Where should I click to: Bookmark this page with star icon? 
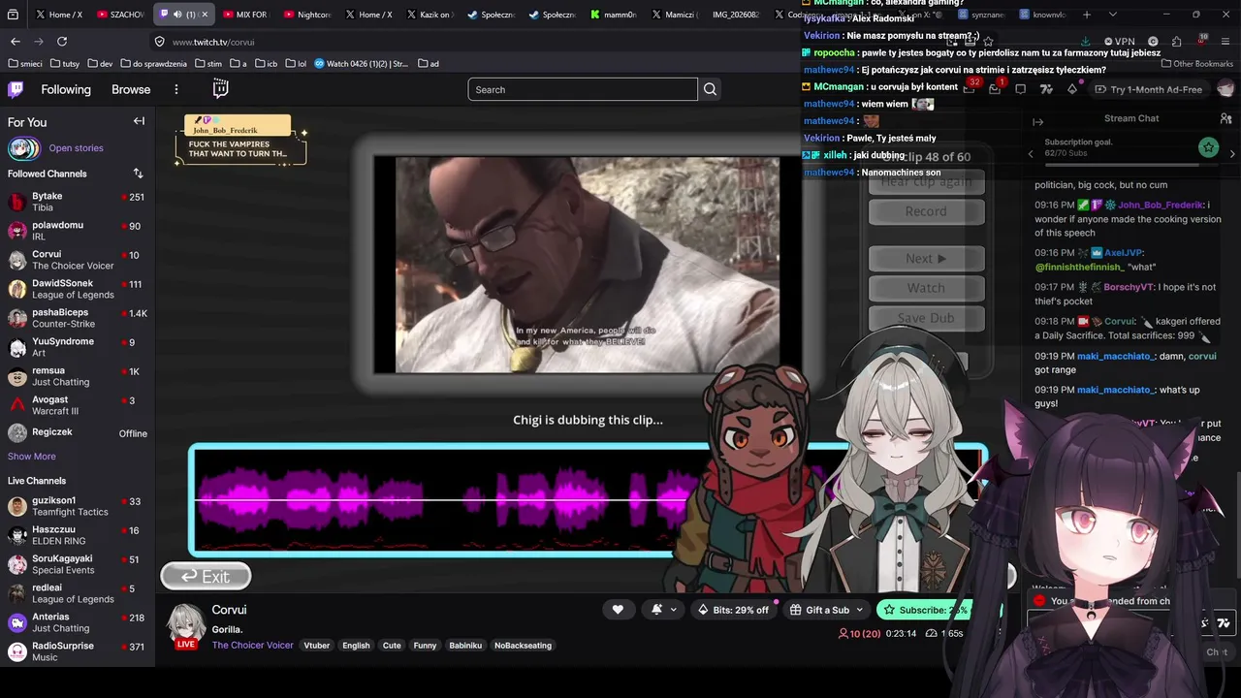[988, 42]
